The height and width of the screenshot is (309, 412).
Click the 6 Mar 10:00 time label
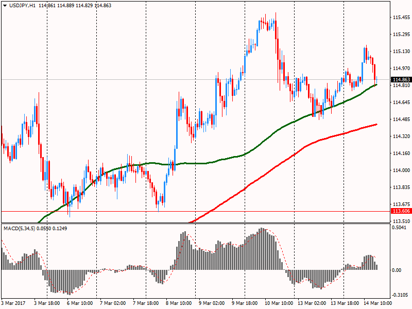coord(80,303)
